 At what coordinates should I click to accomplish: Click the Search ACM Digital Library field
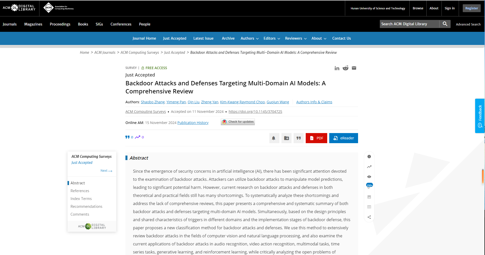coord(409,24)
